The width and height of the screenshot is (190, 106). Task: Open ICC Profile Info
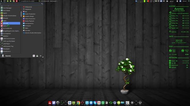[10, 28]
